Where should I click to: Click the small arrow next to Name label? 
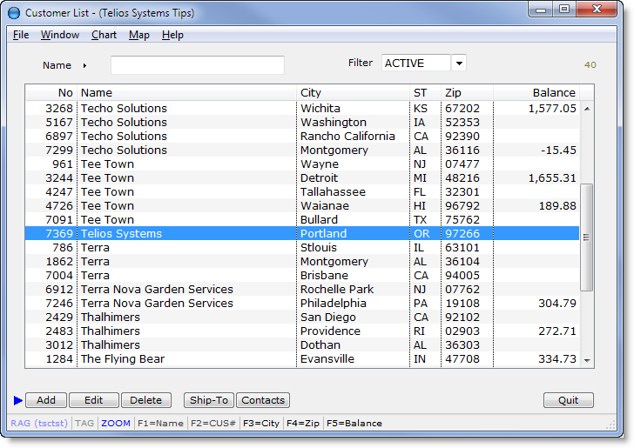point(84,65)
